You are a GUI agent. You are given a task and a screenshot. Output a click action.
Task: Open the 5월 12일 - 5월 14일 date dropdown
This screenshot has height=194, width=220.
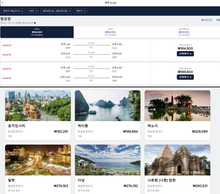click(56, 11)
